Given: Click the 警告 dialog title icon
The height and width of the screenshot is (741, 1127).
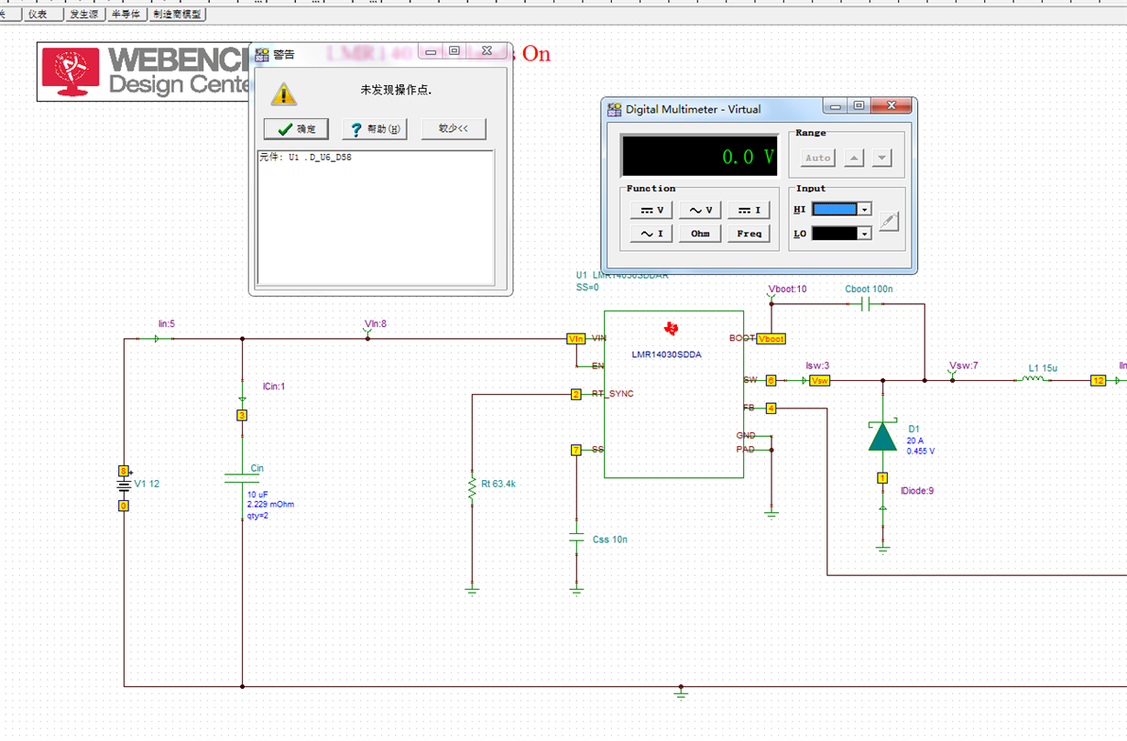Looking at the screenshot, I should pyautogui.click(x=262, y=54).
